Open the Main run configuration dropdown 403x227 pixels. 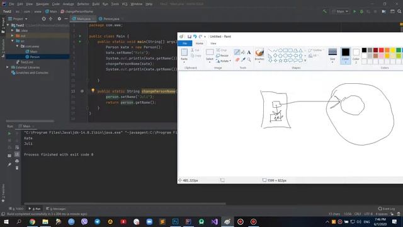click(340, 11)
